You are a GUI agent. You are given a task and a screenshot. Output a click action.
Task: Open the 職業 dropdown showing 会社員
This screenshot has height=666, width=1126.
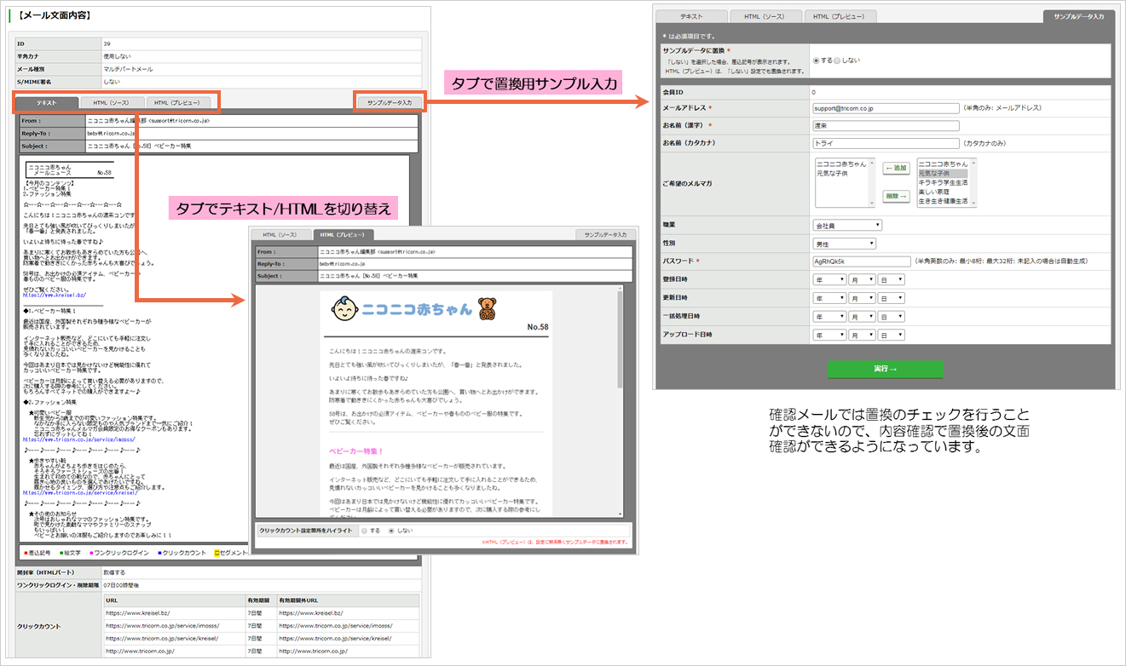[847, 226]
